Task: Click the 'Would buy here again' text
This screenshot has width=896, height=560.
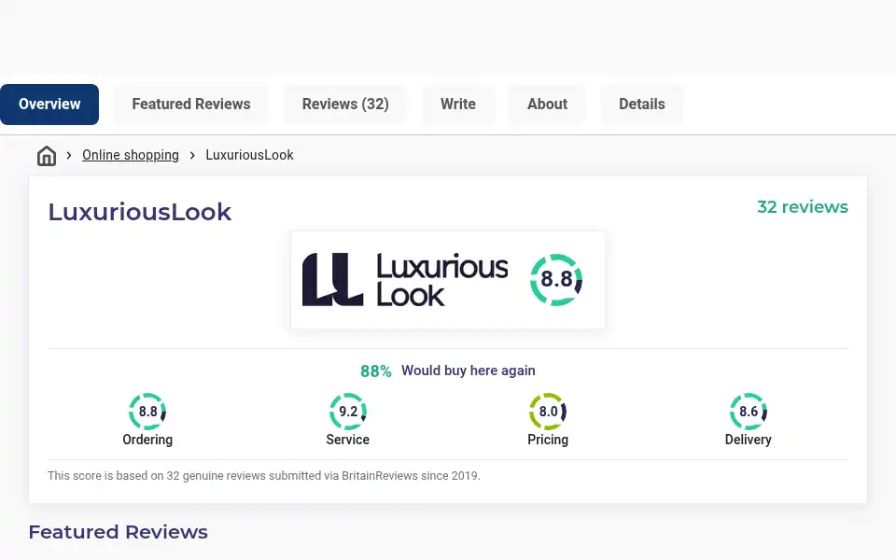Action: (x=468, y=371)
